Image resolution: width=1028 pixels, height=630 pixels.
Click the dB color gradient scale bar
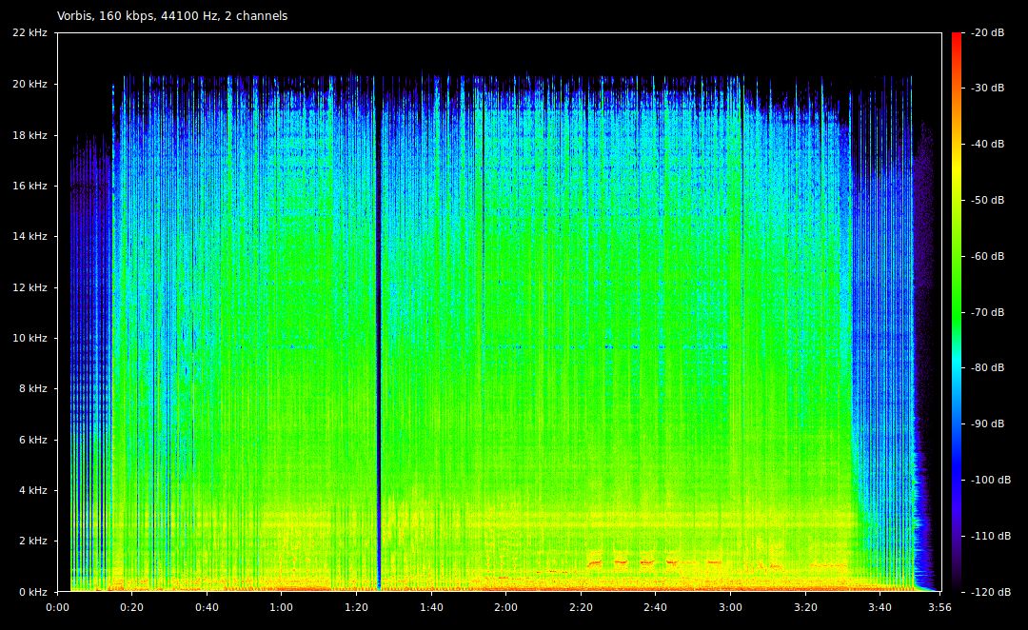click(957, 311)
